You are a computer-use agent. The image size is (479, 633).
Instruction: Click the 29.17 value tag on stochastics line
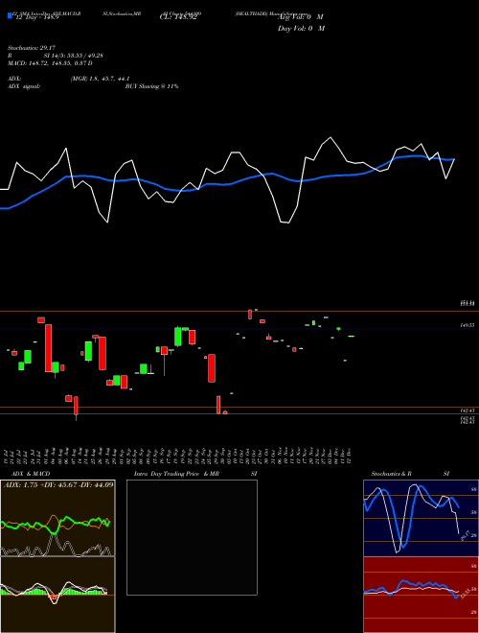point(465,536)
